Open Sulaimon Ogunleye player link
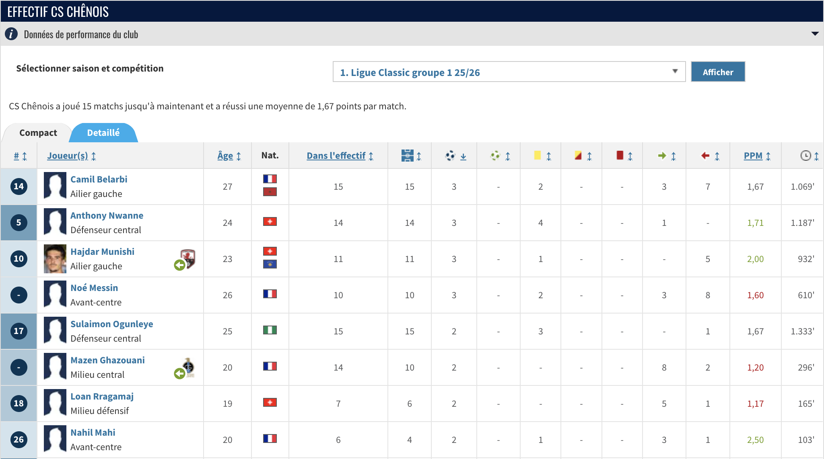The image size is (824, 459). tap(111, 324)
